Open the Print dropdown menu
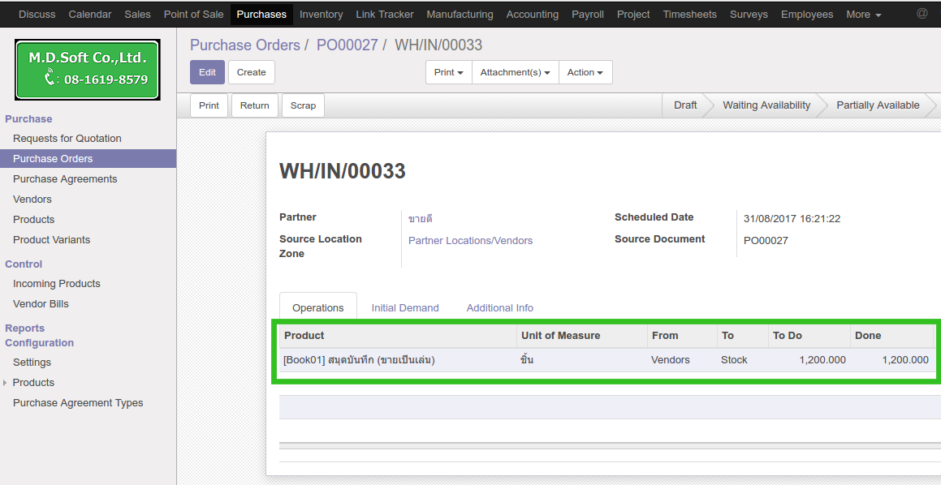Screen dimensions: 941x485 [x=448, y=72]
